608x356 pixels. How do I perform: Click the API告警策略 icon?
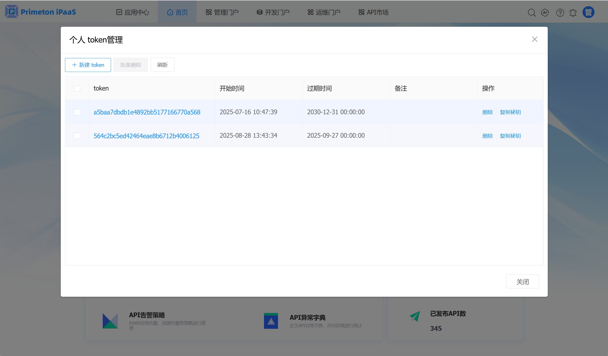tap(110, 321)
